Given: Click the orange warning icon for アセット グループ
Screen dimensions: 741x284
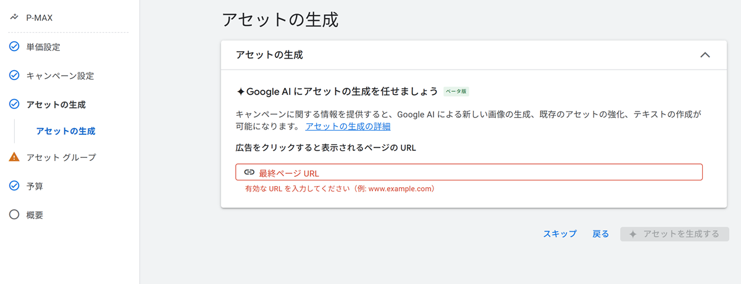Looking at the screenshot, I should (x=14, y=157).
